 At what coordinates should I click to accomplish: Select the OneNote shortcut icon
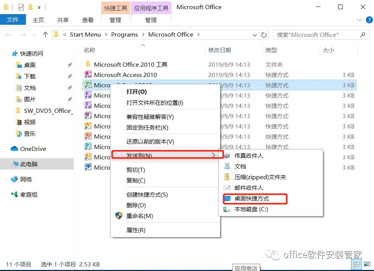point(88,116)
